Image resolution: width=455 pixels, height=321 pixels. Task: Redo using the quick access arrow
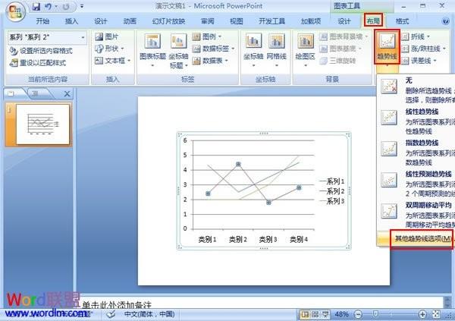(x=66, y=6)
